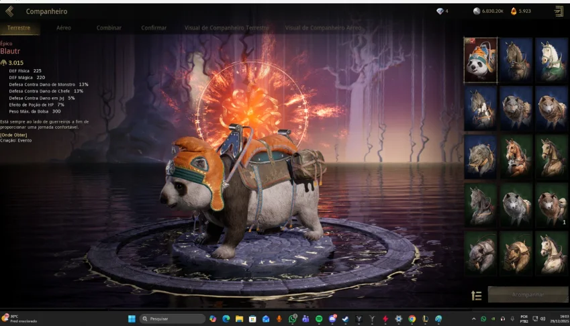Image resolution: width=570 pixels, height=326 pixels.
Task: Click the 6.830.20K silver amount
Action: point(493,11)
